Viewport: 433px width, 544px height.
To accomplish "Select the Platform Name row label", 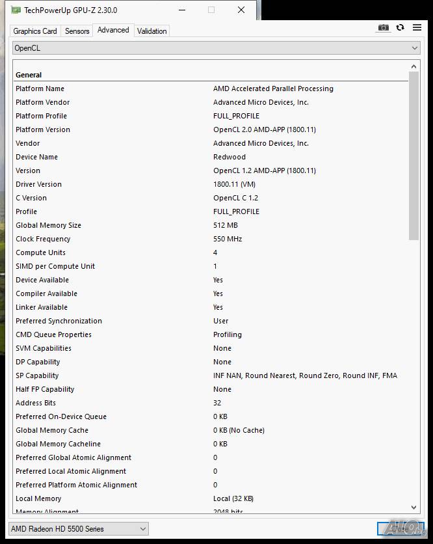I will (40, 88).
